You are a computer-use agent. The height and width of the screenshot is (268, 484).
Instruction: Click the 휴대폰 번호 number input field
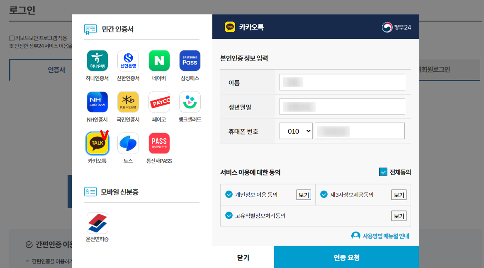point(360,131)
